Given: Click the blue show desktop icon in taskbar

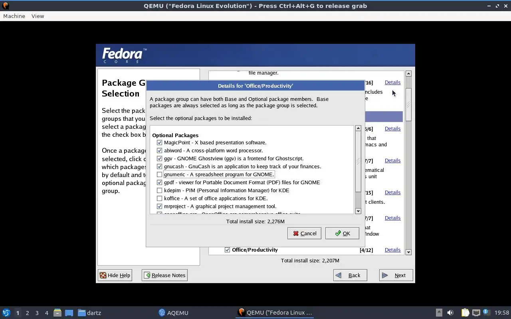Looking at the screenshot, I should pos(69,313).
